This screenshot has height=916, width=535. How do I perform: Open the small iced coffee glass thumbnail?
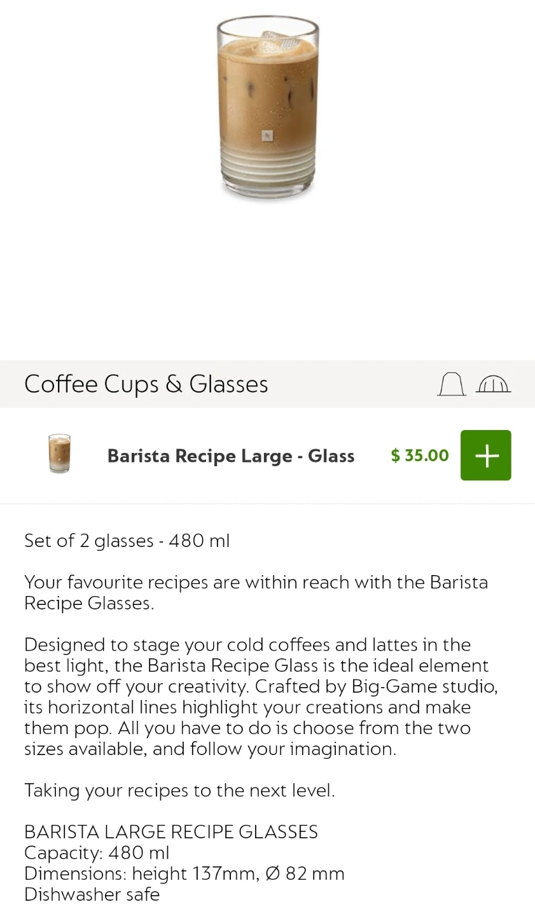click(x=60, y=454)
